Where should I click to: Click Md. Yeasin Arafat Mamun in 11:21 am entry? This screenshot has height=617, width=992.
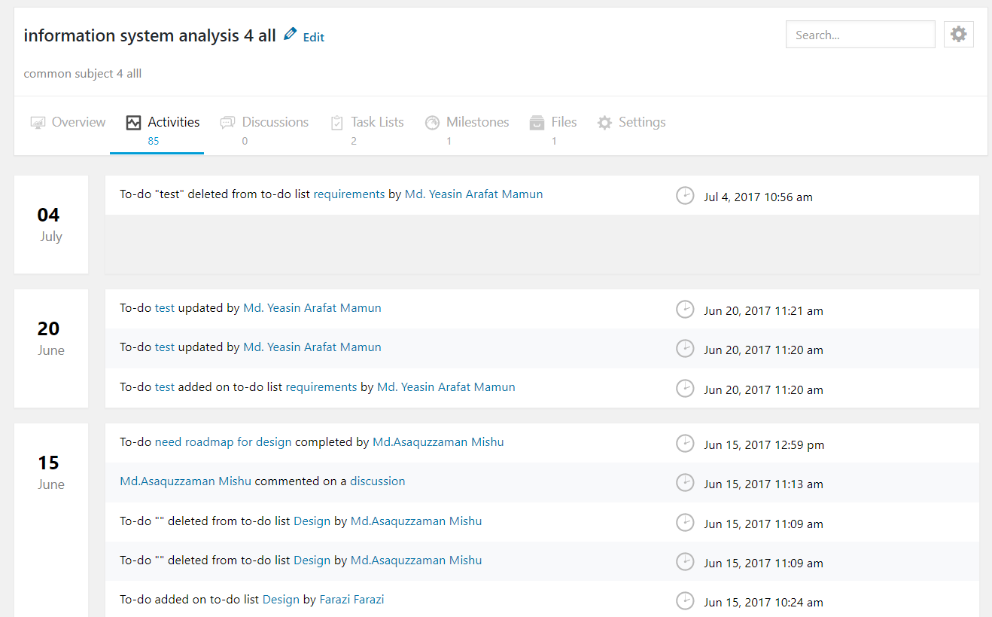coord(312,308)
